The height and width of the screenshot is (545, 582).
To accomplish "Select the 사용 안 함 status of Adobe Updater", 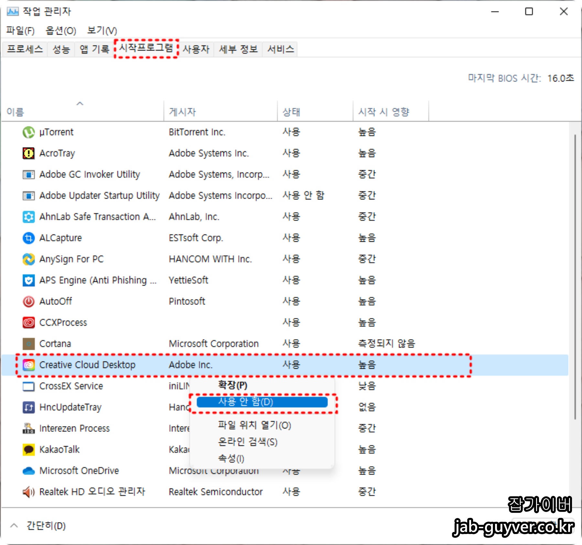I will 303,195.
